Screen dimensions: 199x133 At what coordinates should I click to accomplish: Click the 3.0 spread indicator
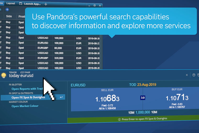pos(143,98)
